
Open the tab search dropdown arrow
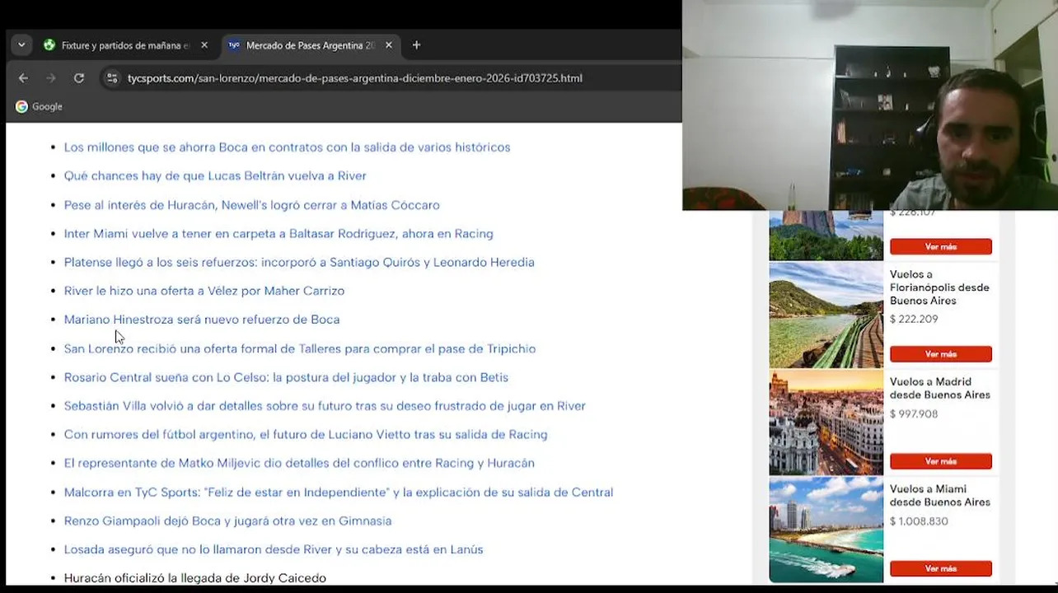21,45
